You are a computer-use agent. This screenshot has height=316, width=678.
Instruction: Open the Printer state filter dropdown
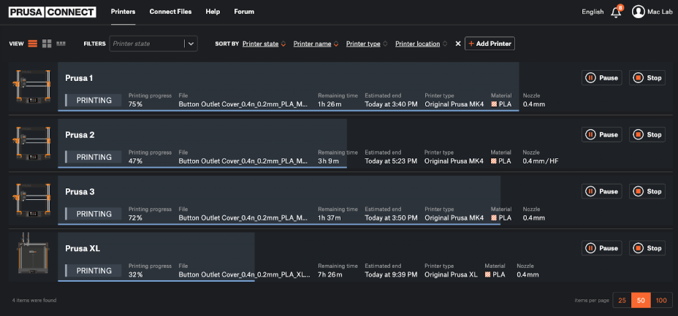191,44
